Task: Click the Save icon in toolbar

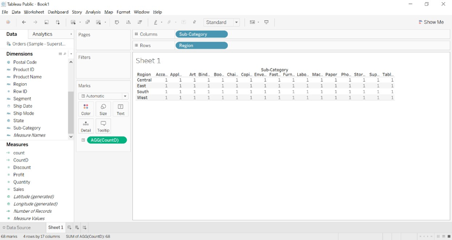Action: (x=46, y=22)
